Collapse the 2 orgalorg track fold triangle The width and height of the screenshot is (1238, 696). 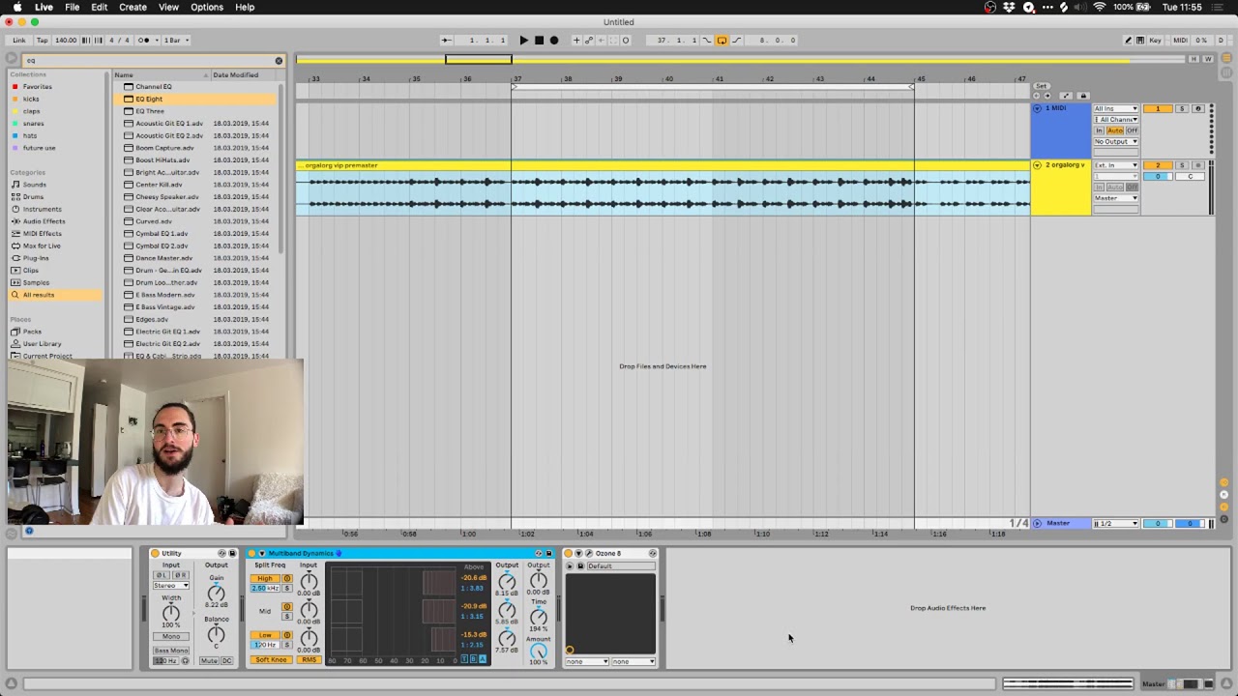click(1038, 165)
